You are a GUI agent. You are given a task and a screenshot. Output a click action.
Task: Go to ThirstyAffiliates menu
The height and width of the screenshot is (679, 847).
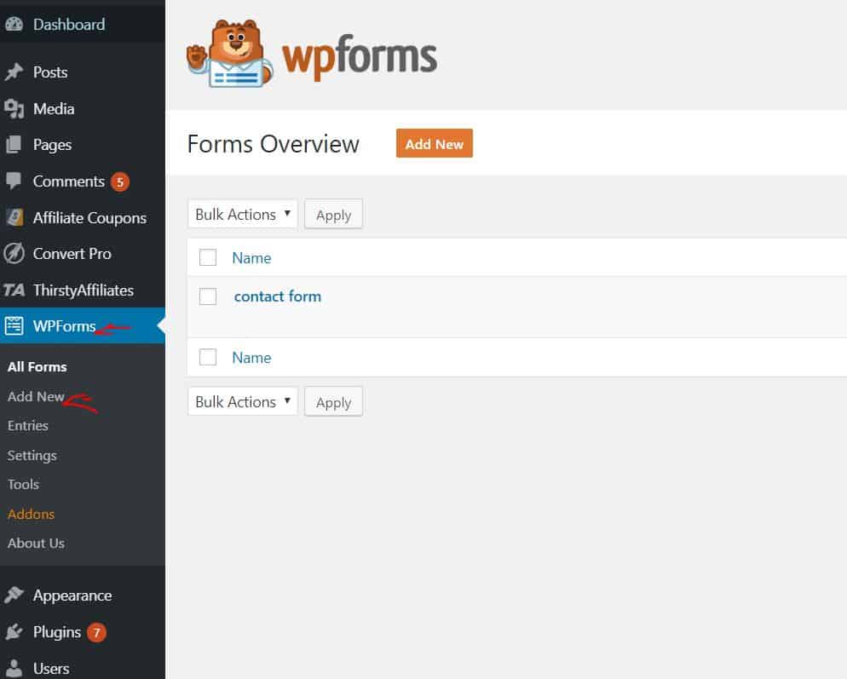[x=83, y=290]
